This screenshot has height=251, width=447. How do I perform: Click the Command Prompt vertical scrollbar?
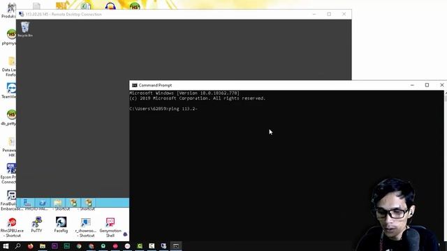(446, 165)
